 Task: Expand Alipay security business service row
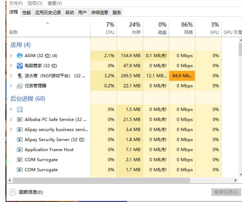(x=11, y=130)
